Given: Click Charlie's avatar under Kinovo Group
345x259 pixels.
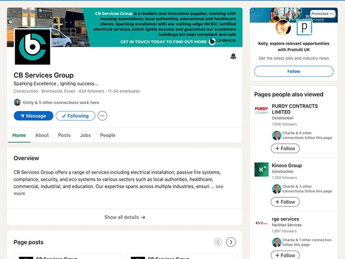Looking at the screenshot, I should (x=276, y=189).
